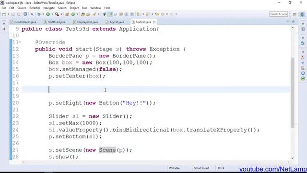The image size is (307, 173).
Task: Expand the Search icon dropdown arrow
Action: (x=99, y=14)
